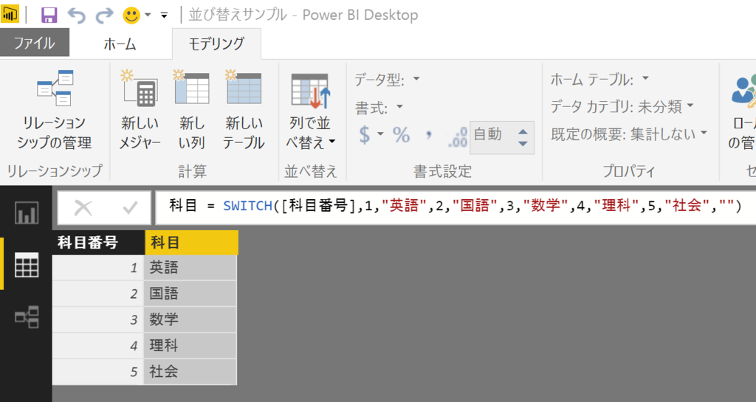Click the currency $ format icon

coord(365,134)
